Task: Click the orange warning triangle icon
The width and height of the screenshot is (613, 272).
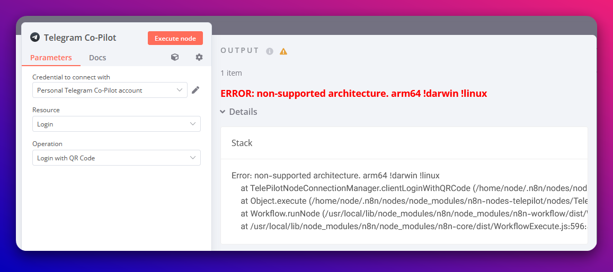Action: click(283, 51)
